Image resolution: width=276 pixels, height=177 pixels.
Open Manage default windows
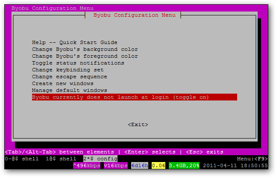70,90
